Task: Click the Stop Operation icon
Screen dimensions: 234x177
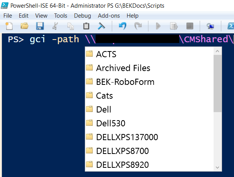Action: point(189,26)
